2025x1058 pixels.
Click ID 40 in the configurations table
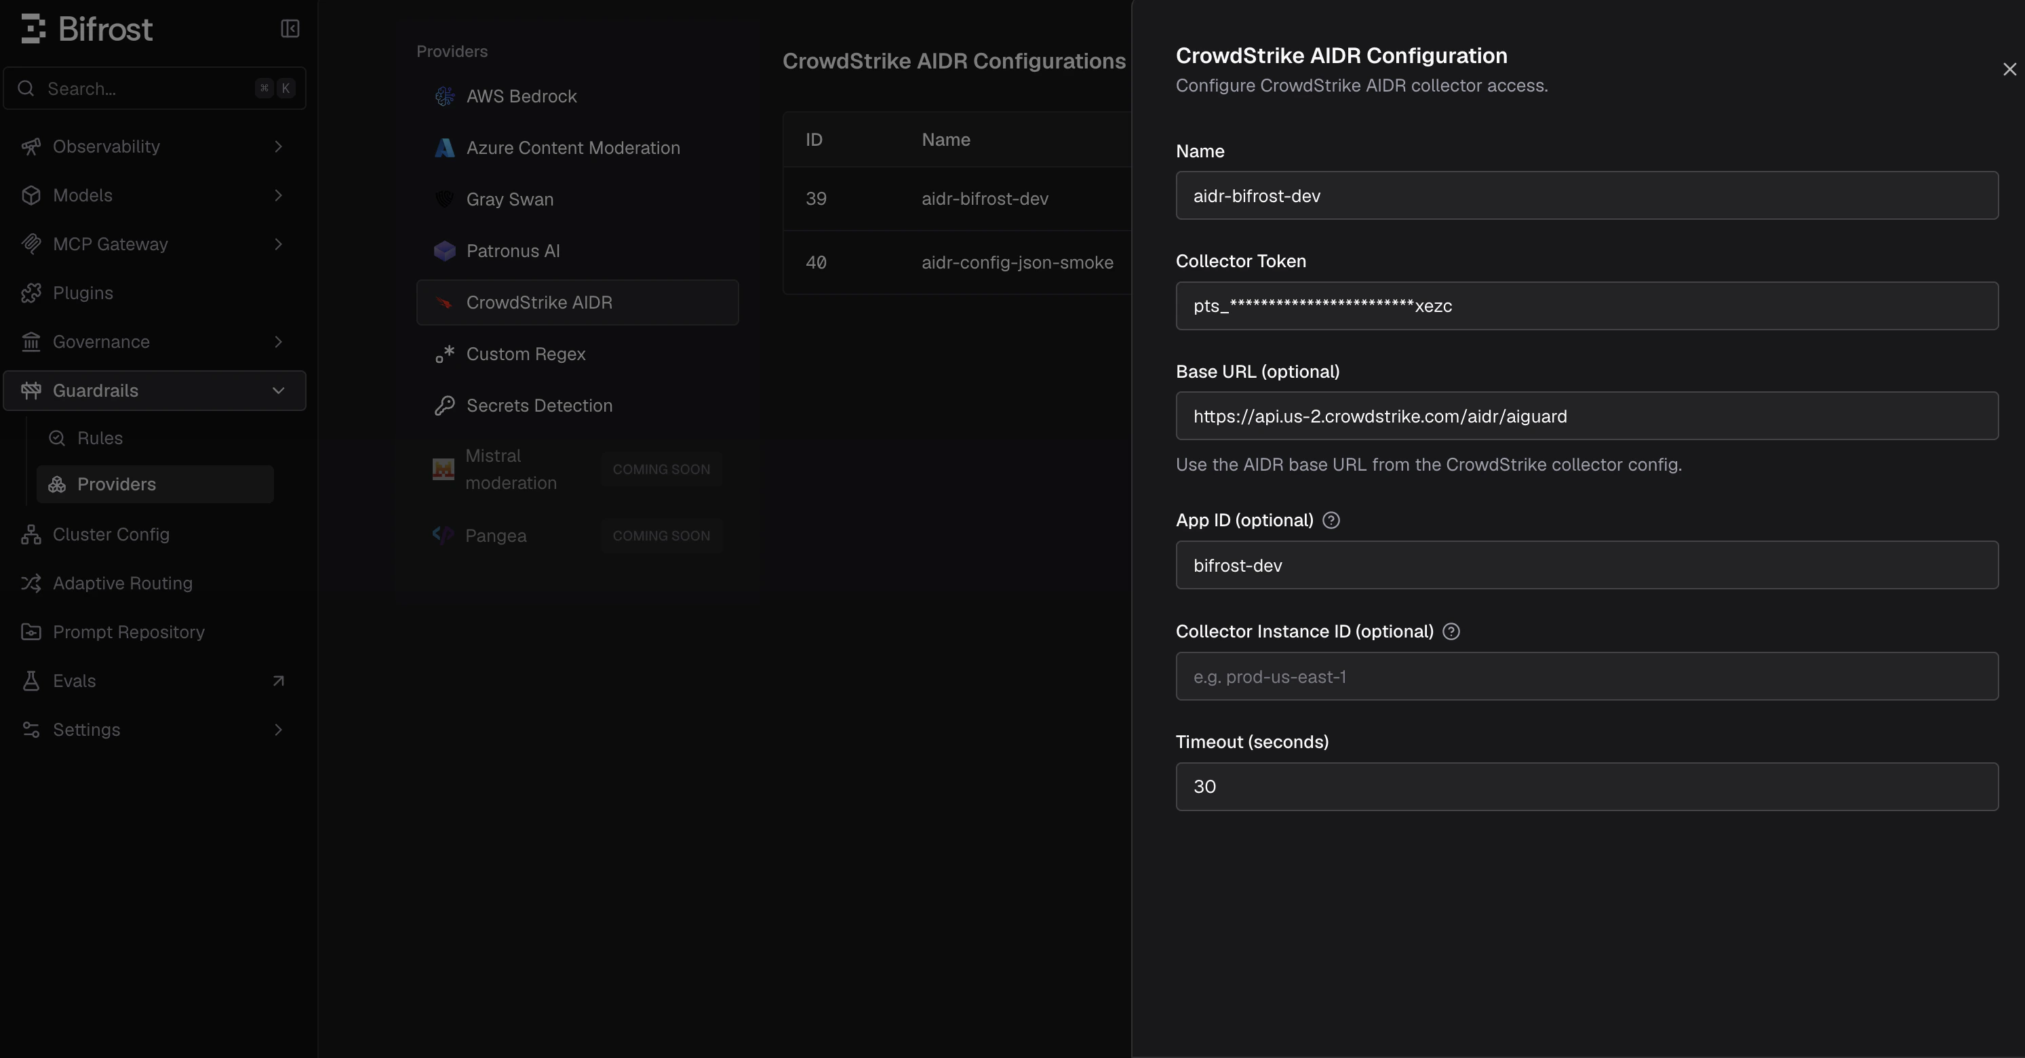coord(816,262)
